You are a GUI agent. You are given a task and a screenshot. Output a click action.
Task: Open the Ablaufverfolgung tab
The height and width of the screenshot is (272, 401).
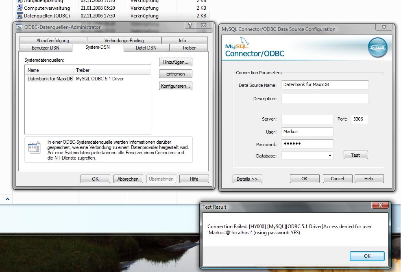(53, 40)
